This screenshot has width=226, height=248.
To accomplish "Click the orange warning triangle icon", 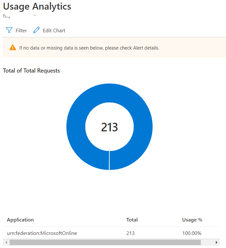I will point(13,48).
